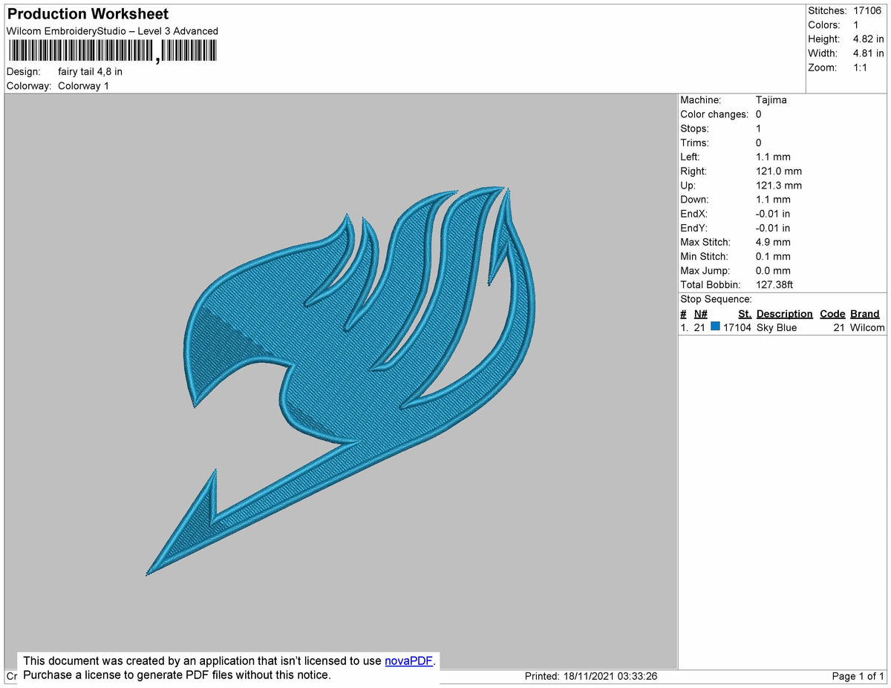The image size is (891, 688).
Task: Click the design barcode
Action: pos(112,51)
